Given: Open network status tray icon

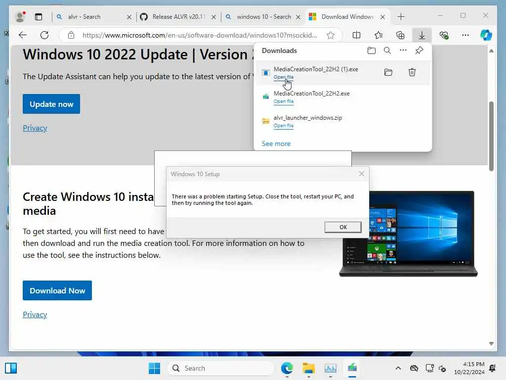Looking at the screenshot, I should [x=429, y=368].
